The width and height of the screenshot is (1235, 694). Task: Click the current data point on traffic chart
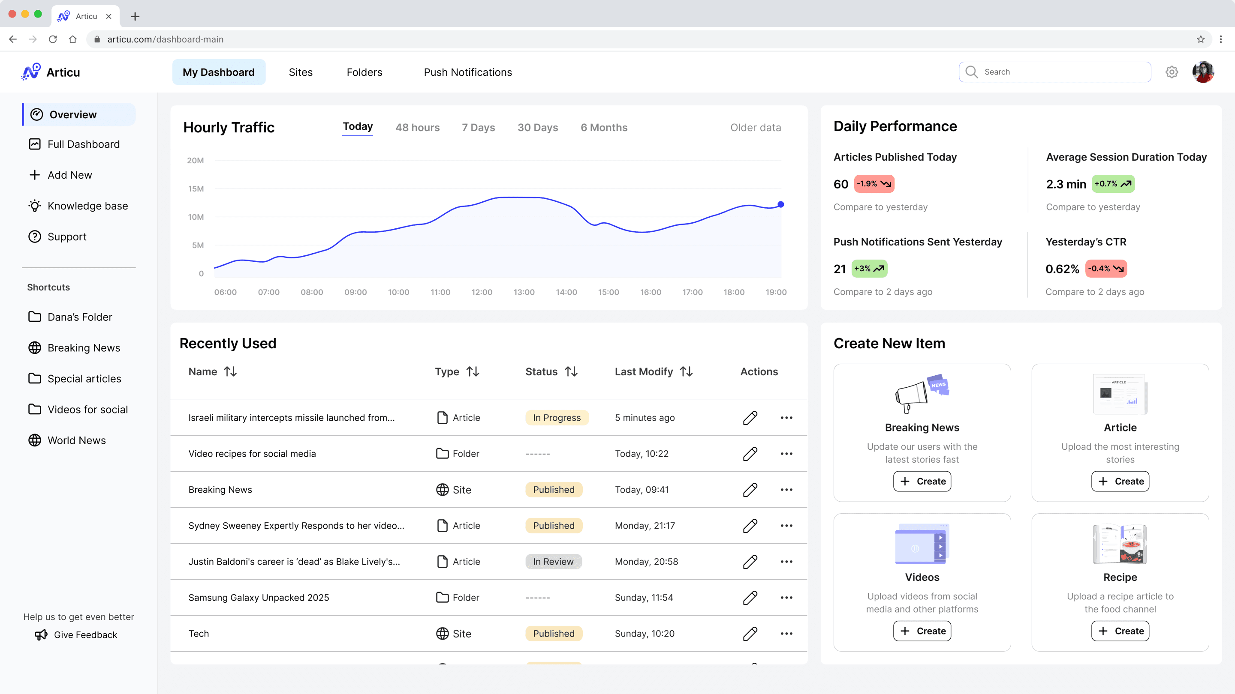point(780,204)
